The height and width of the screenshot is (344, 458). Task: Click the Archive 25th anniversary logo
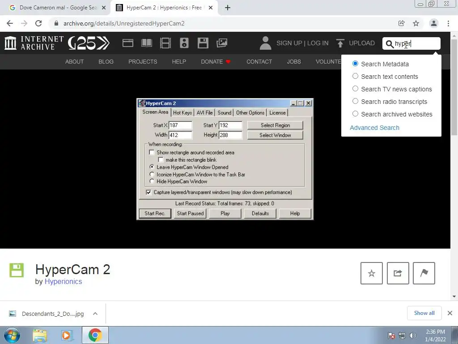tap(89, 43)
